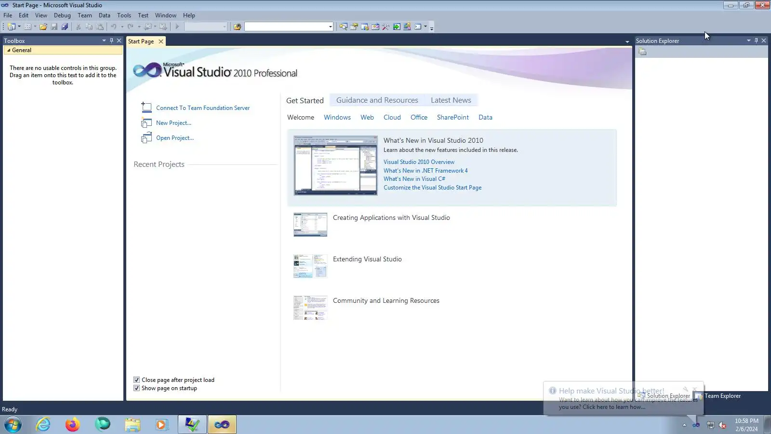The width and height of the screenshot is (771, 434).
Task: Toggle Show page on startup checkbox
Action: tap(136, 388)
